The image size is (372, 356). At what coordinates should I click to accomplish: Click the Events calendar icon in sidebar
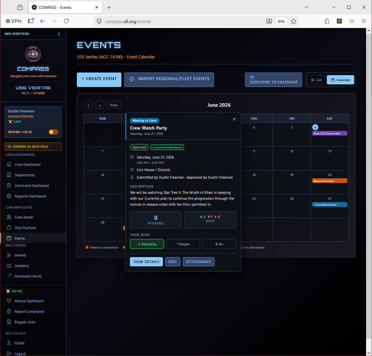(9, 238)
